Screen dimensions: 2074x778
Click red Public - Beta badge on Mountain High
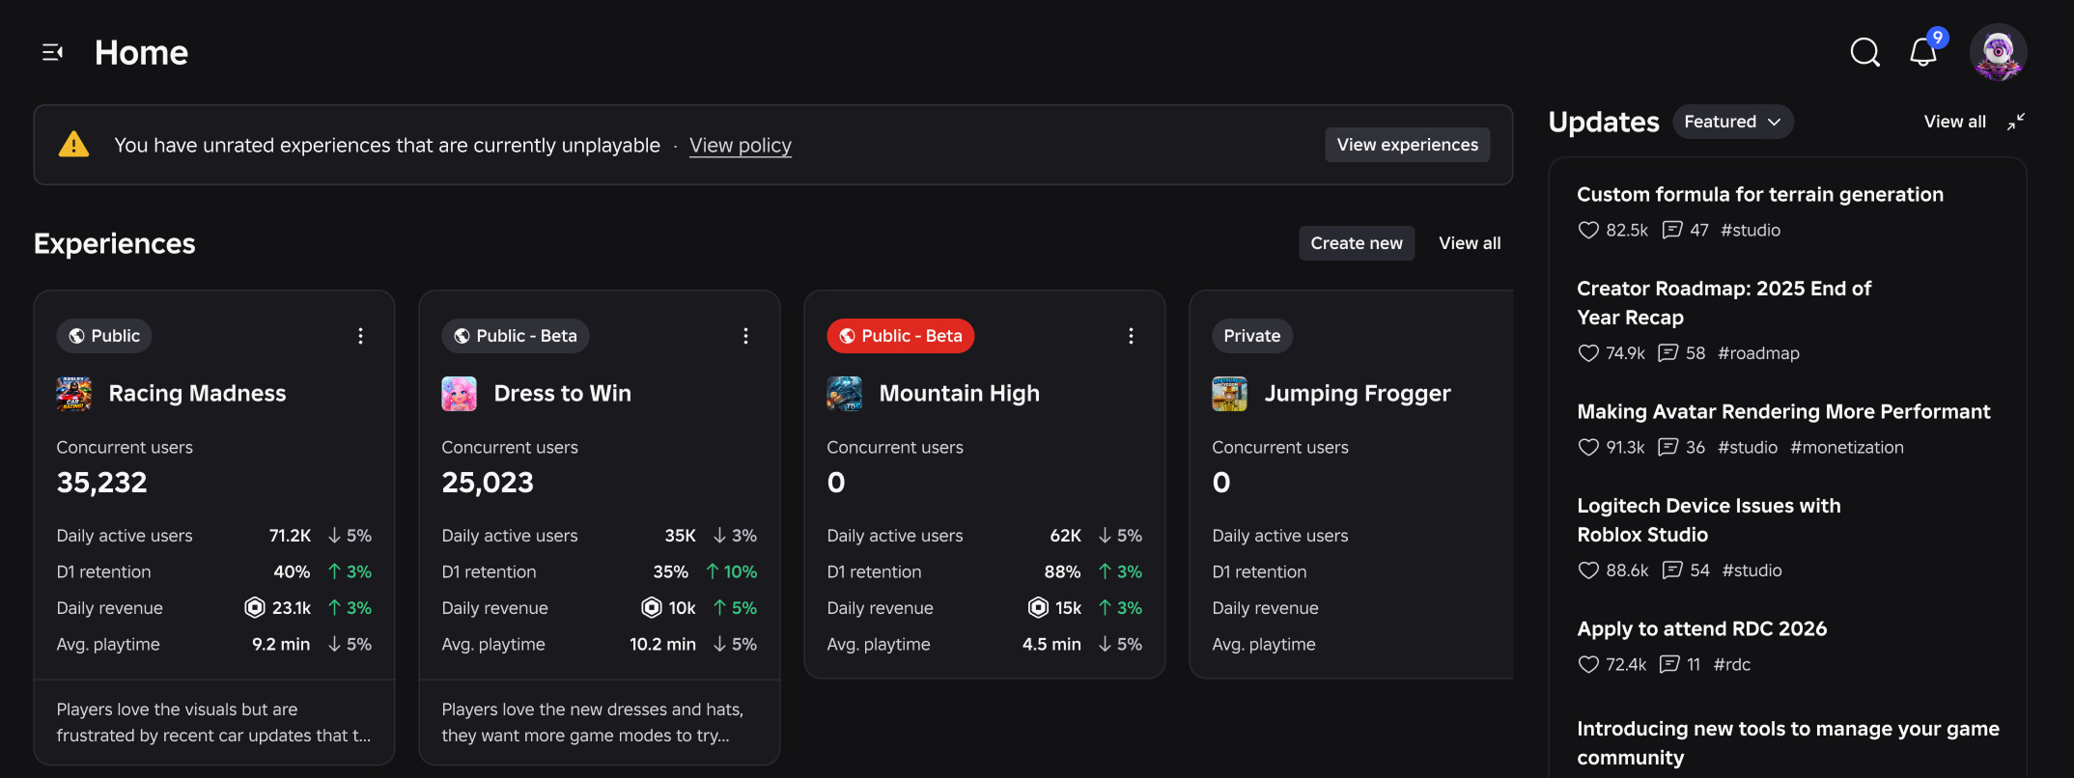click(901, 336)
